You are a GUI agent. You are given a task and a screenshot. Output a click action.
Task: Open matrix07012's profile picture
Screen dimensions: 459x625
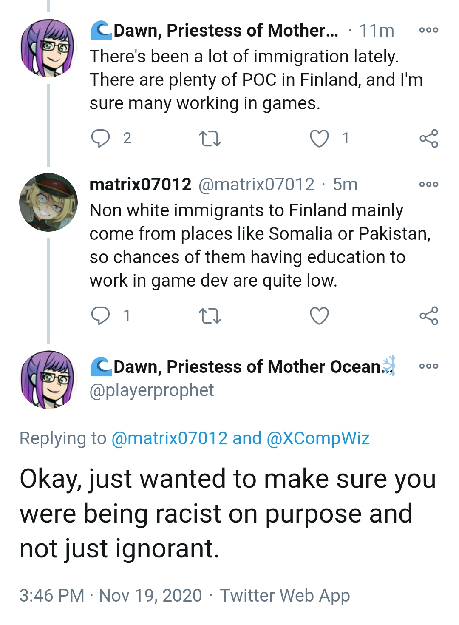pyautogui.click(x=48, y=202)
